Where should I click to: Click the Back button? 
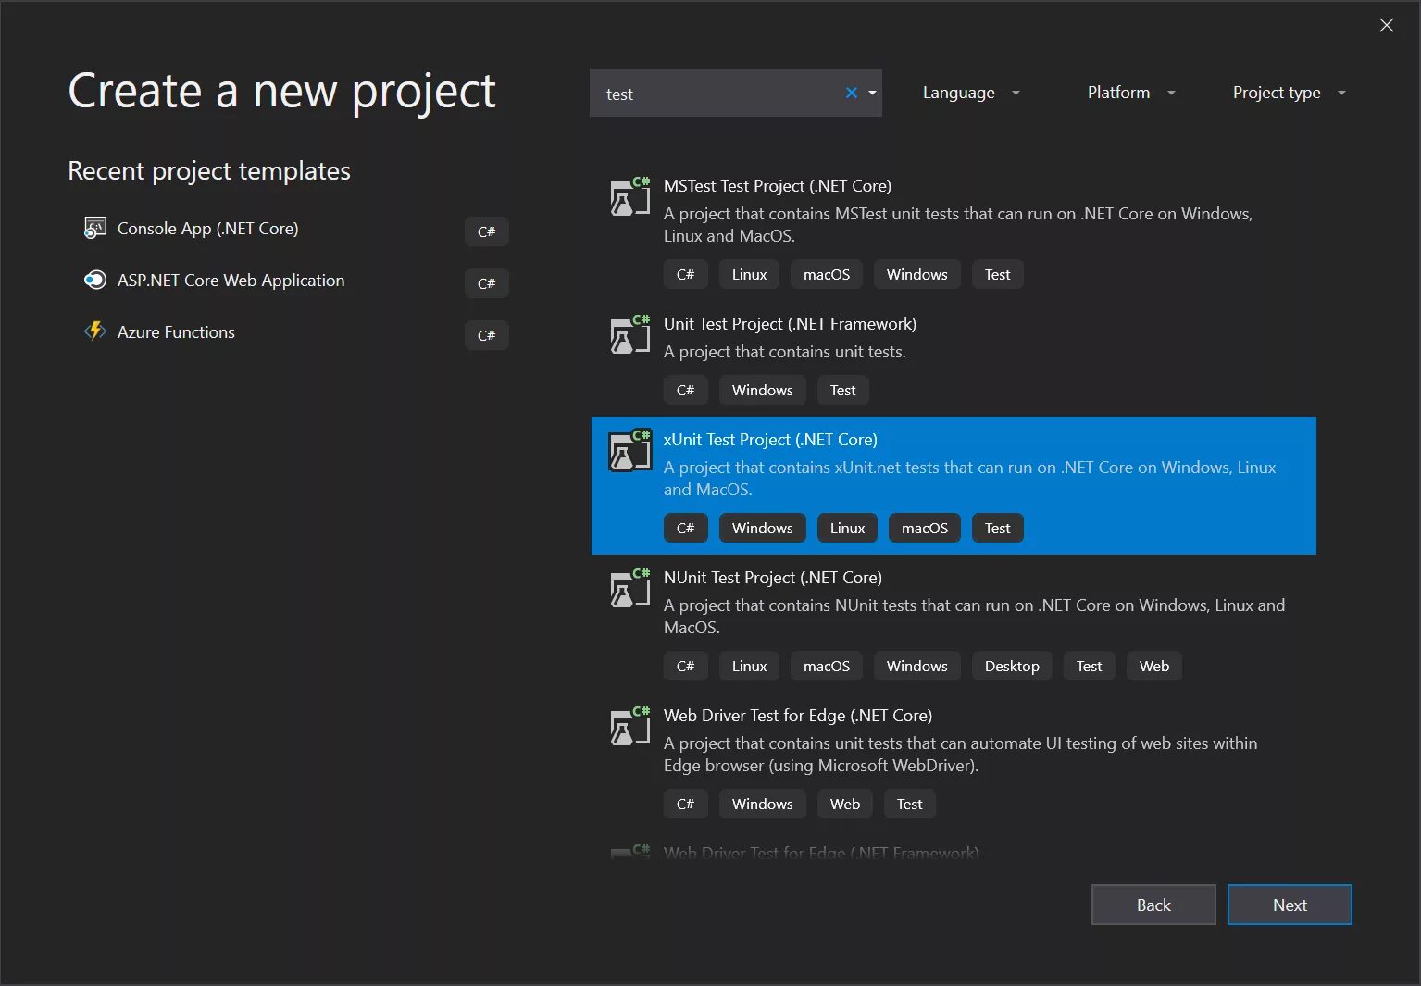pos(1153,905)
